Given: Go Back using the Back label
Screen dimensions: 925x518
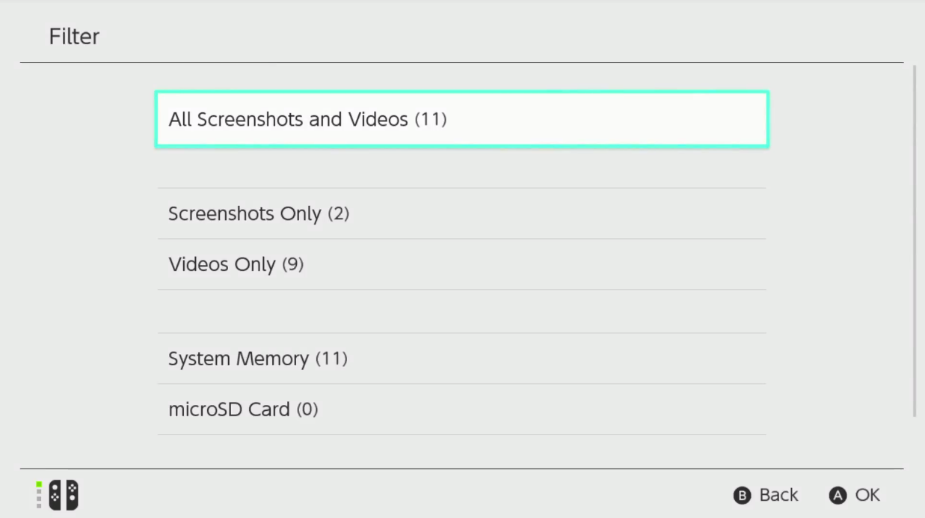Looking at the screenshot, I should tap(778, 495).
